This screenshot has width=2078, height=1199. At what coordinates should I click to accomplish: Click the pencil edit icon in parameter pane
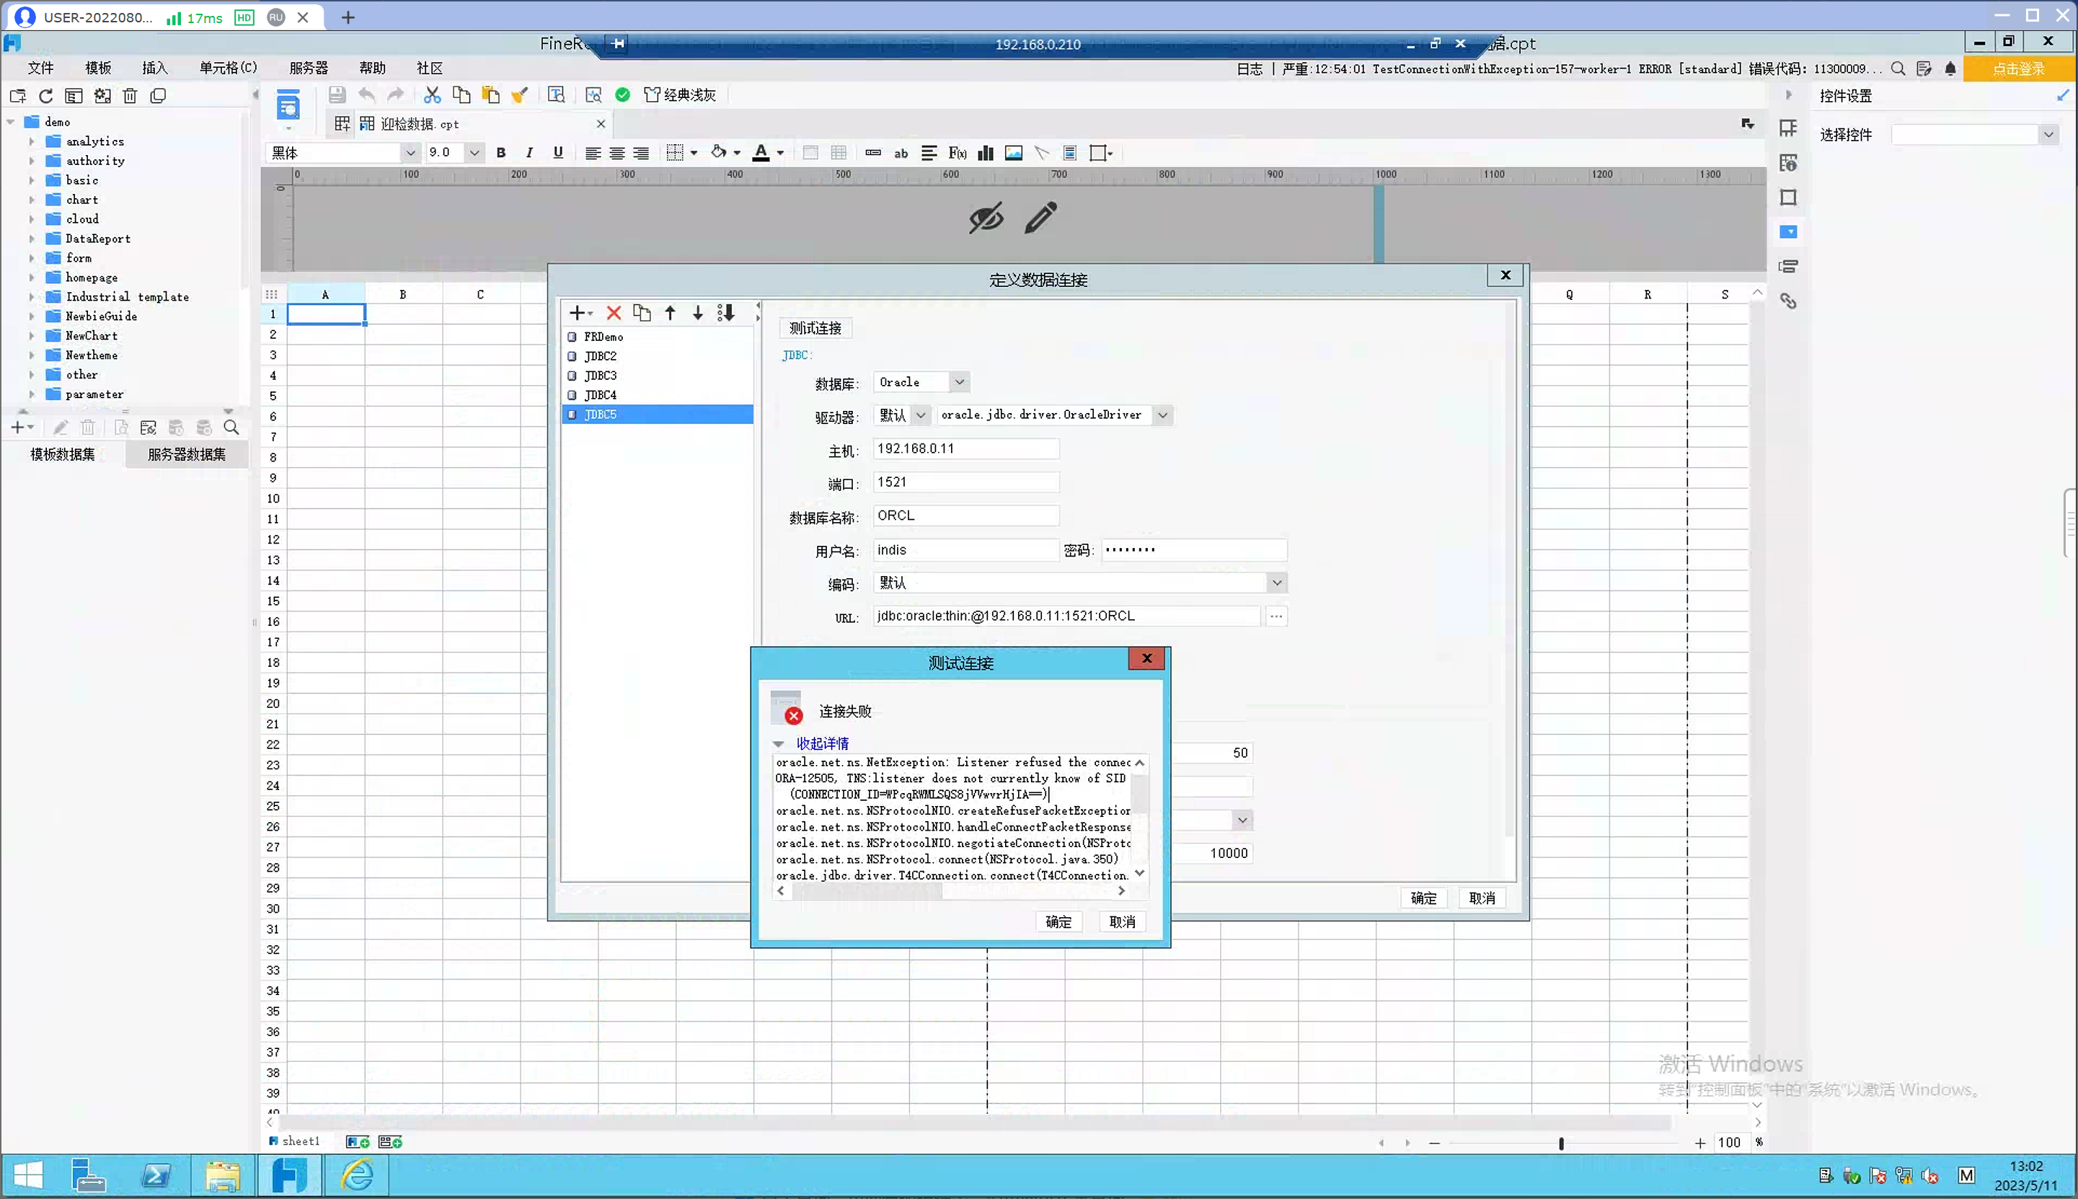point(1040,218)
